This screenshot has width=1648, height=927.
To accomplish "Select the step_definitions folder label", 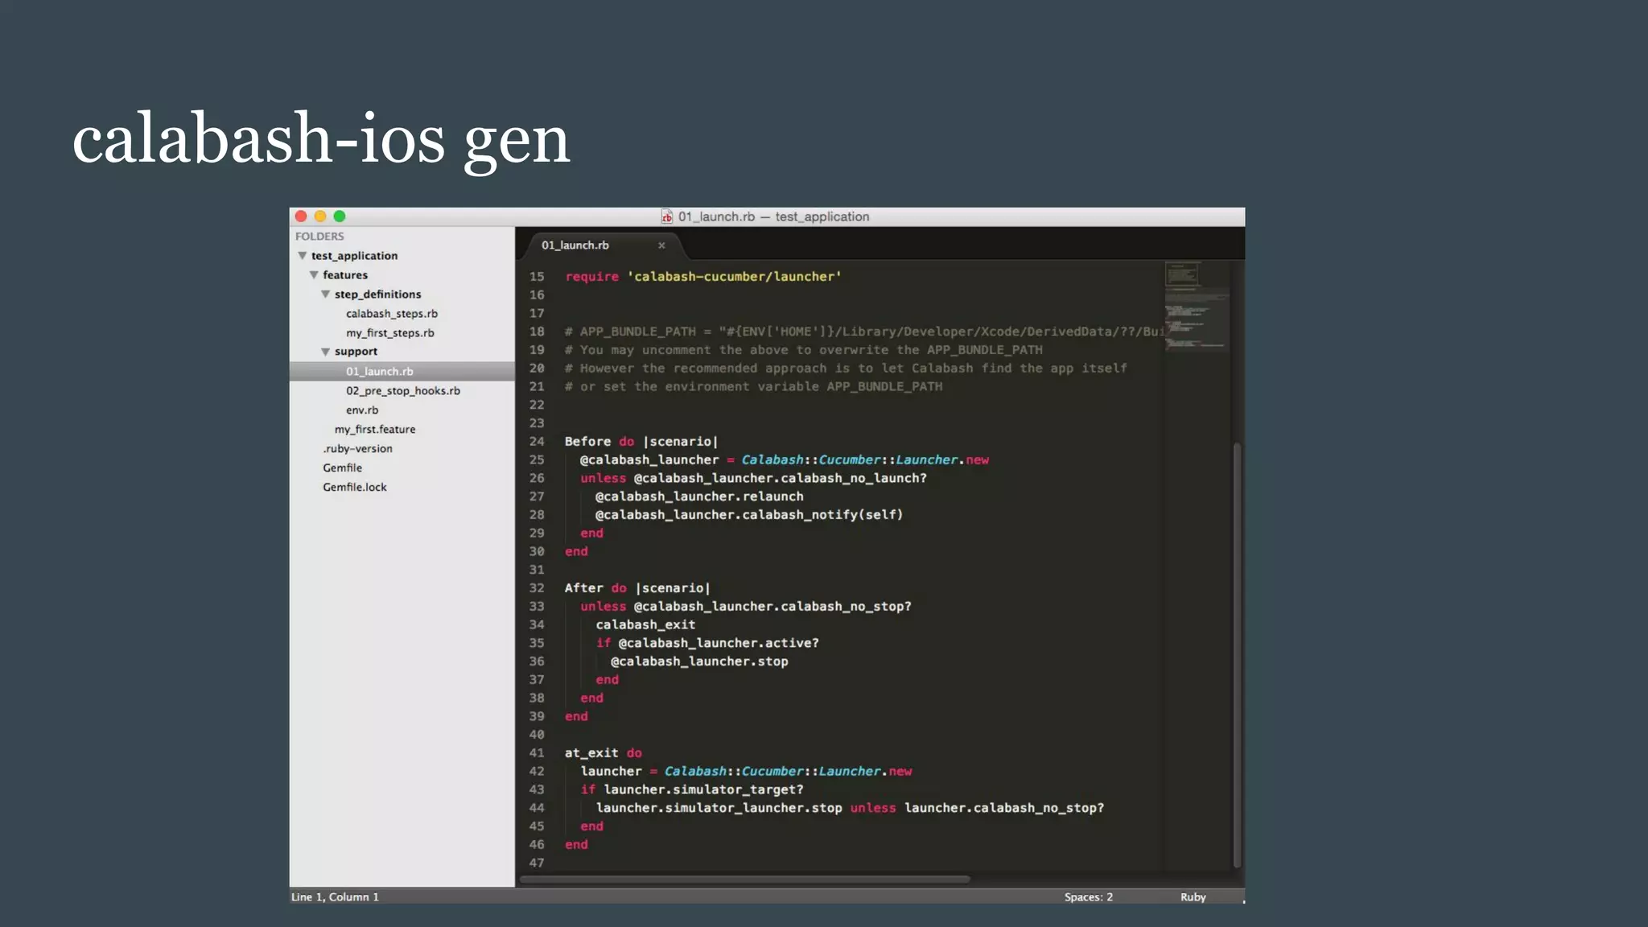I will click(x=378, y=295).
